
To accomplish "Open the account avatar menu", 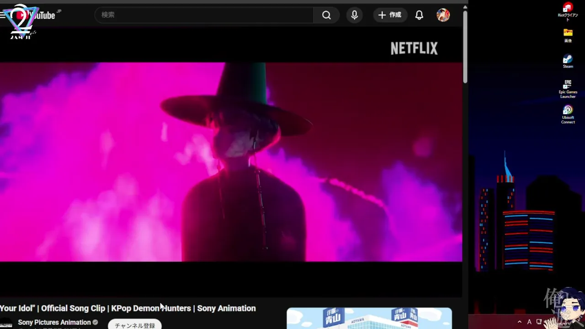I will 443,15.
